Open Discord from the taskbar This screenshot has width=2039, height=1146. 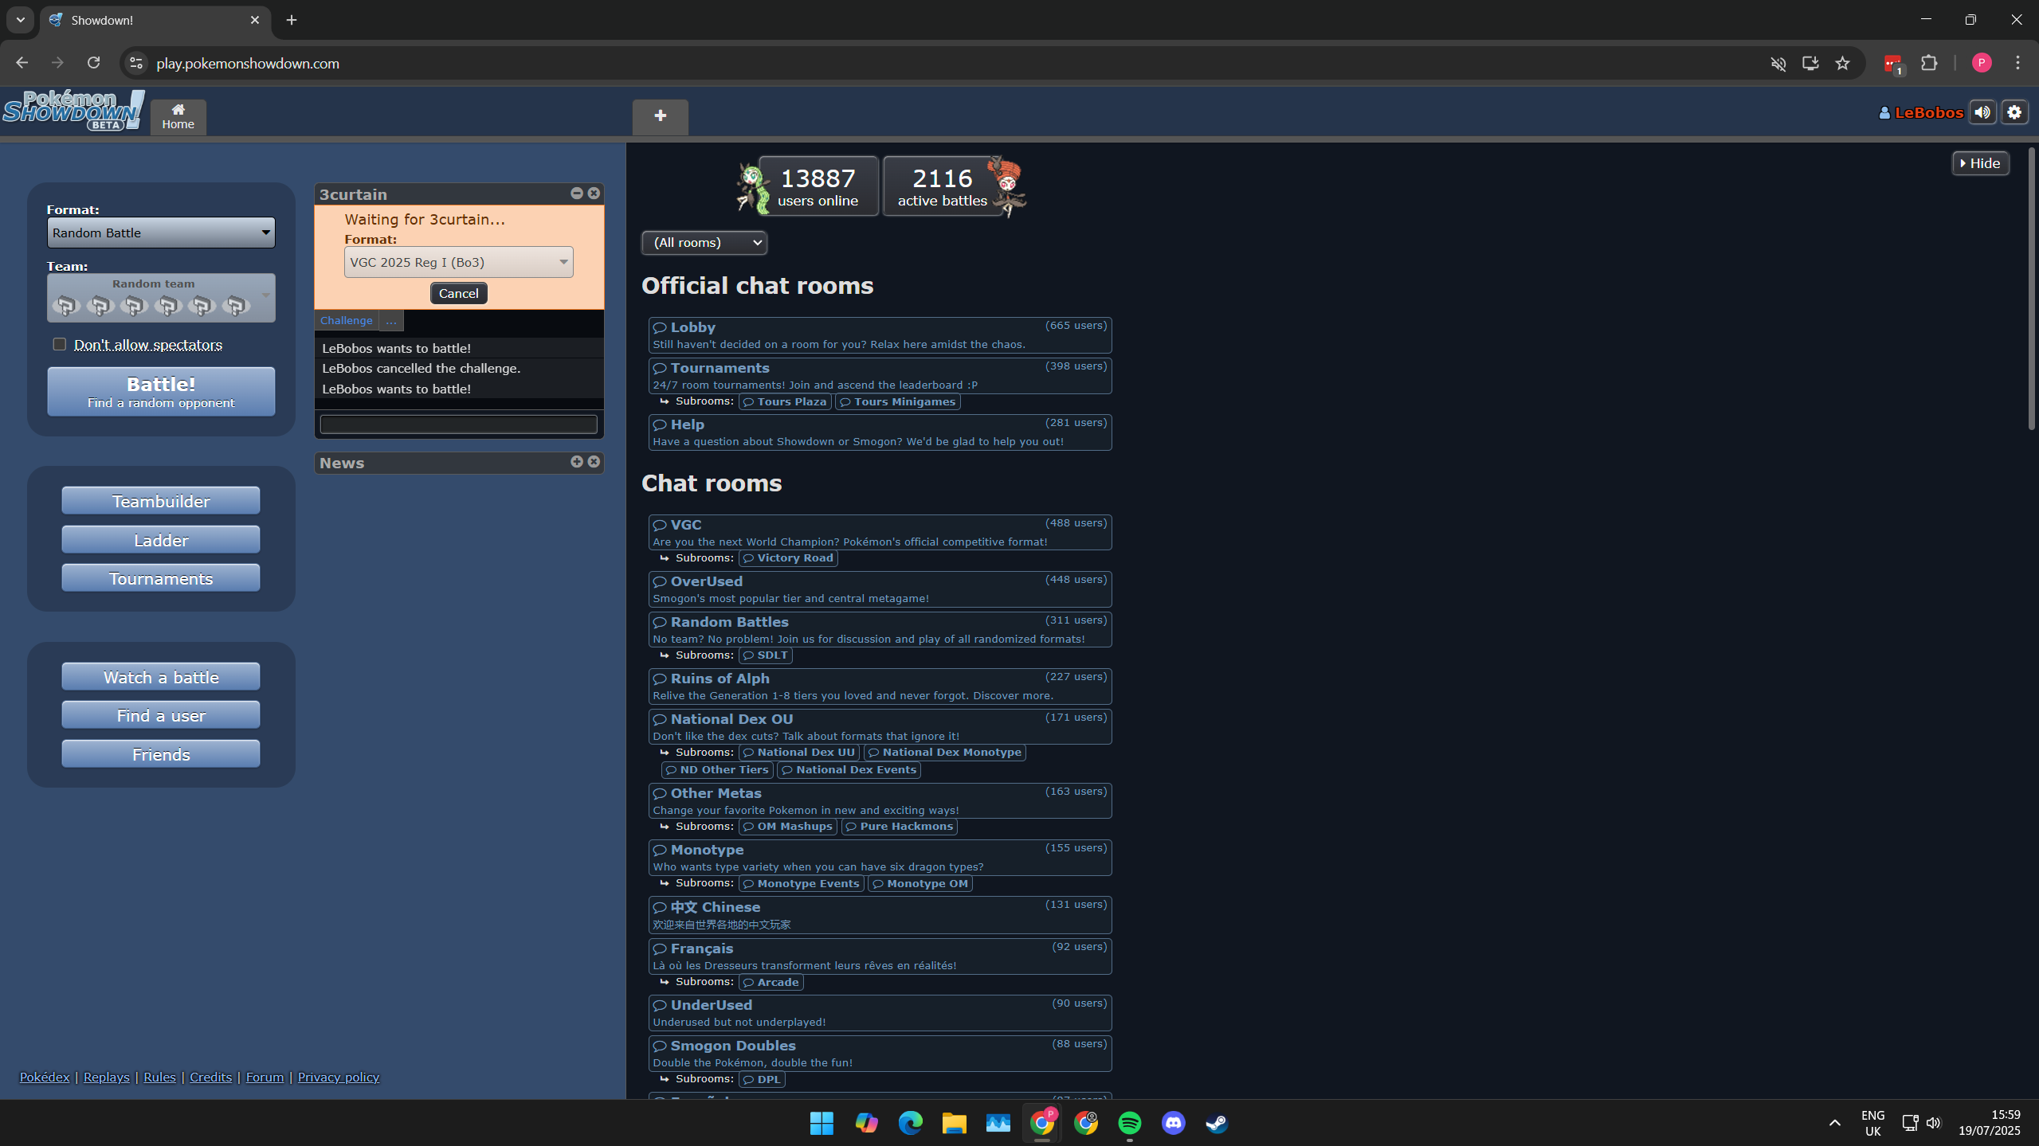(x=1173, y=1123)
